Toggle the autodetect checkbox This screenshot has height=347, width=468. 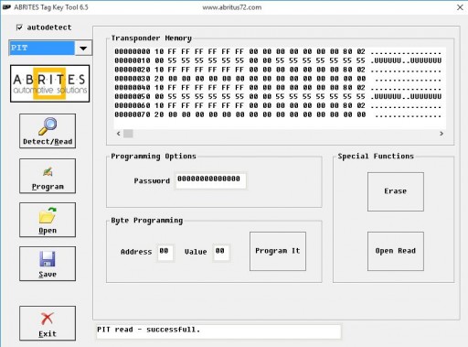click(x=19, y=27)
